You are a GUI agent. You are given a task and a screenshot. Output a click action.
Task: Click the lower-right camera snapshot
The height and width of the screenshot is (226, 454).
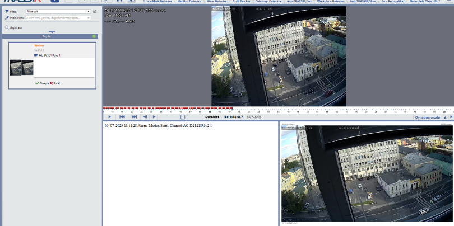367,173
